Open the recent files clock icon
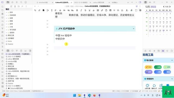Screen dimensions: 174x98 [x=8, y=51]
